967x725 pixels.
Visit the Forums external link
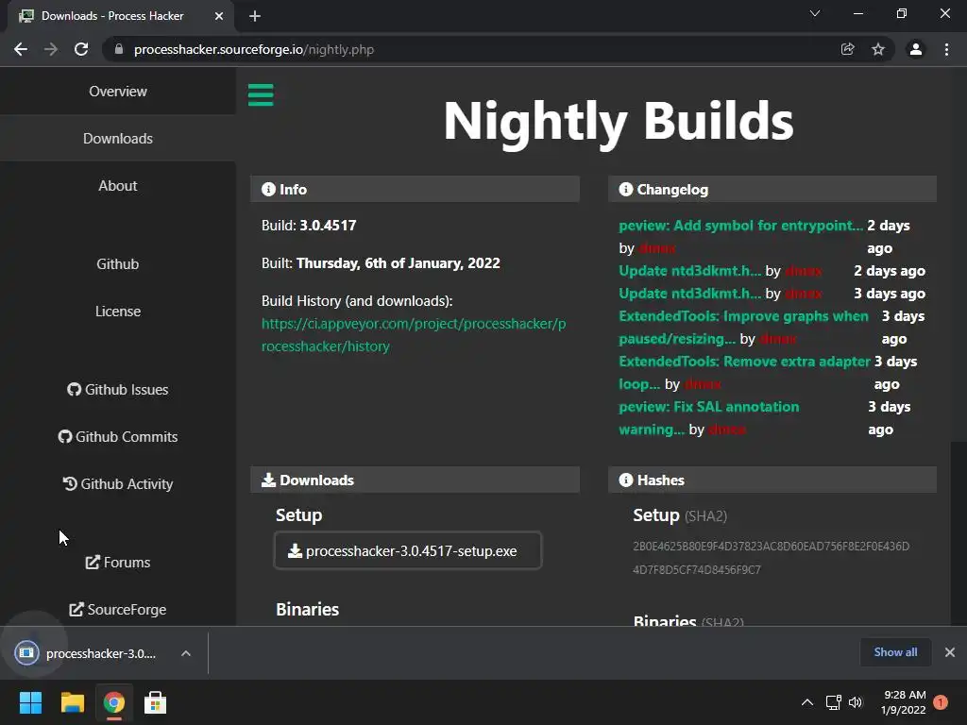pos(118,563)
